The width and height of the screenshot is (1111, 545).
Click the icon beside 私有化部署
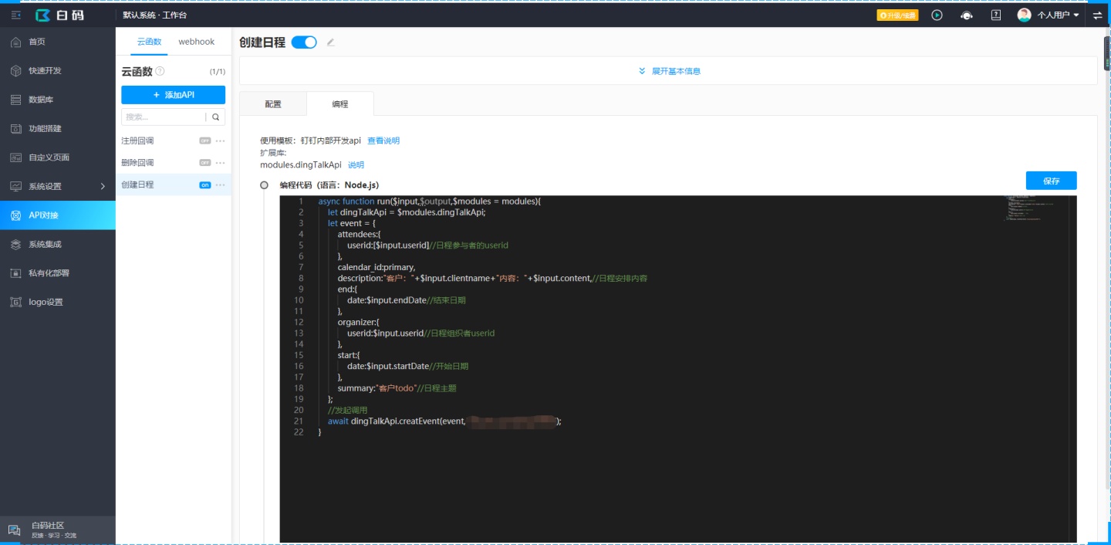(15, 273)
